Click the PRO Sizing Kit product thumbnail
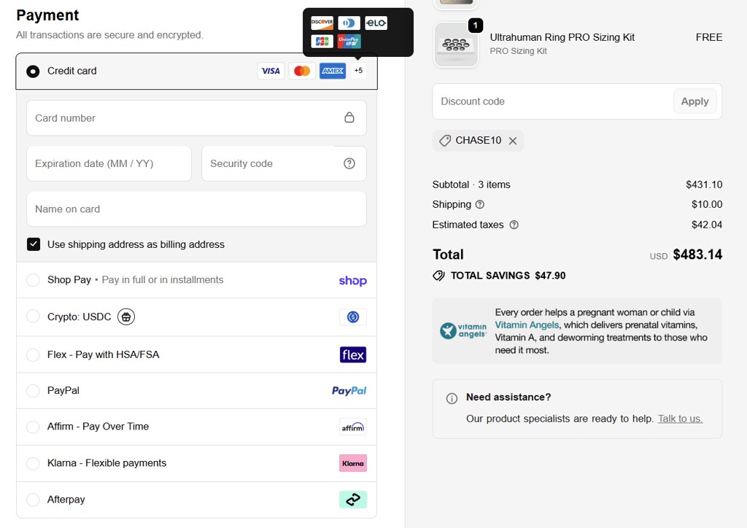Screen dimensions: 747x528 456,44
